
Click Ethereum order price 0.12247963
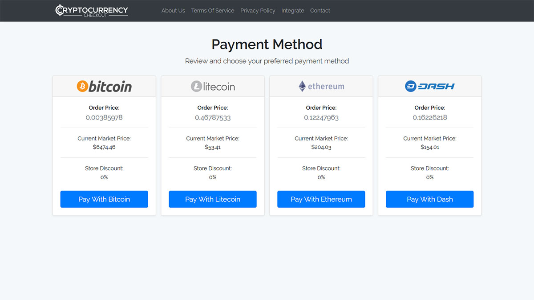click(x=321, y=118)
